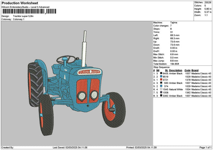This screenshot has width=213, height=150.
Task: Click the black swatch beside stitch count 6405
Action: click(x=161, y=73)
